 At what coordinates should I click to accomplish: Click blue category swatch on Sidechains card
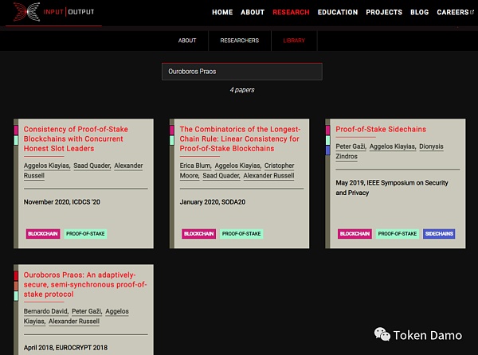coord(327,150)
